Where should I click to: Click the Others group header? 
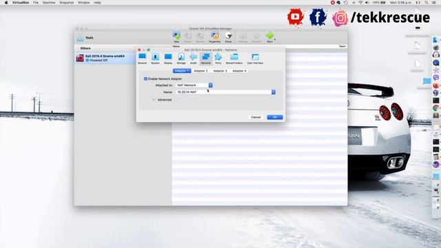coord(85,48)
